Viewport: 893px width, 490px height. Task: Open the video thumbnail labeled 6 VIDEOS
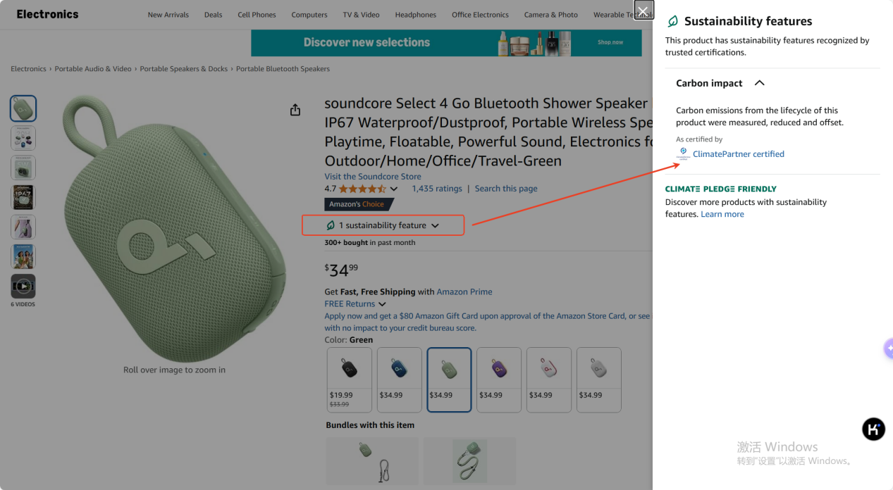click(23, 287)
